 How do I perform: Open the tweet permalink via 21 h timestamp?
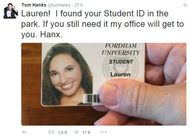point(78,5)
